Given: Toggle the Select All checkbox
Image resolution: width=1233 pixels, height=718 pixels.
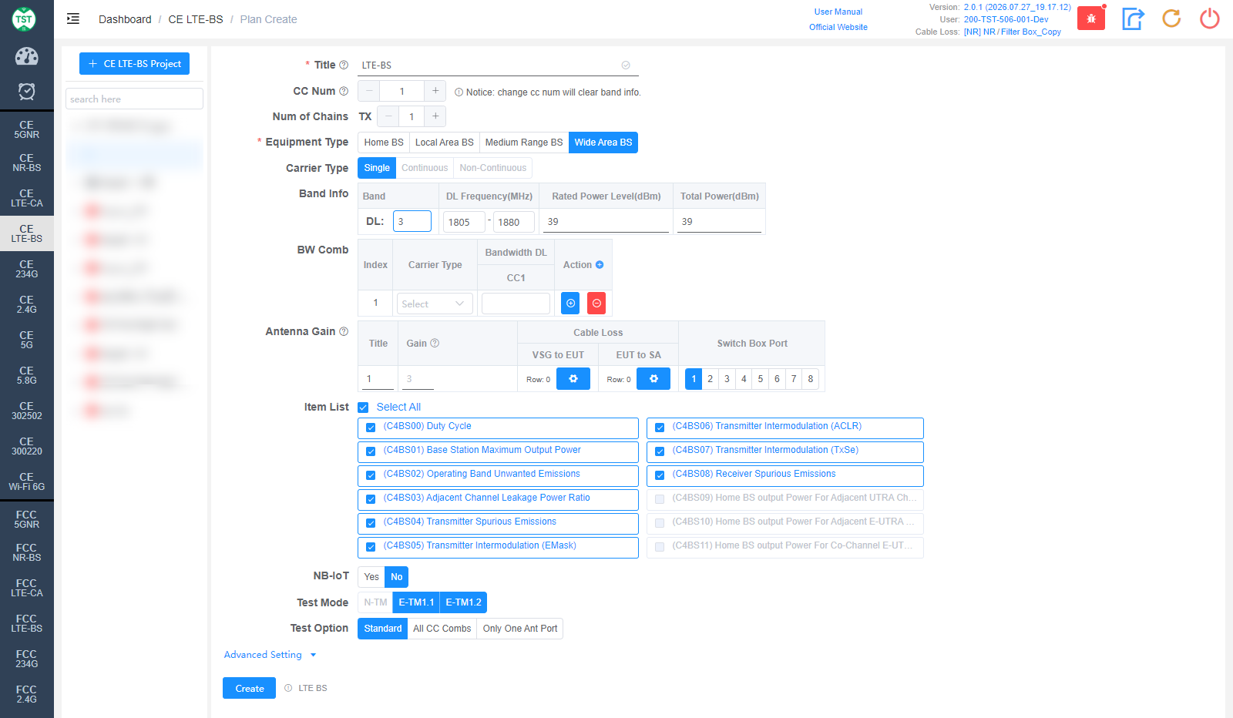Looking at the screenshot, I should pyautogui.click(x=363, y=408).
